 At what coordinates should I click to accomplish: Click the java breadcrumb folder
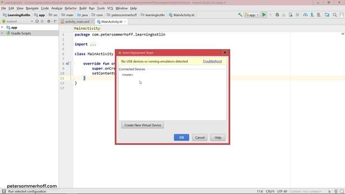82,15
